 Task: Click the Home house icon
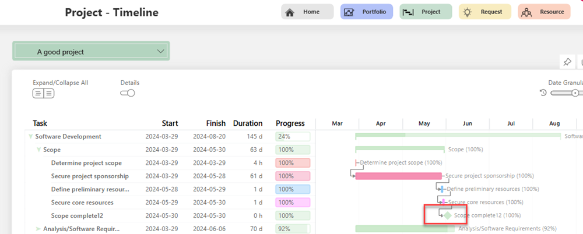(x=290, y=12)
